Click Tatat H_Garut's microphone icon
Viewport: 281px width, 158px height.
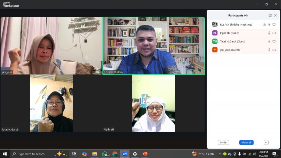pyautogui.click(x=269, y=41)
